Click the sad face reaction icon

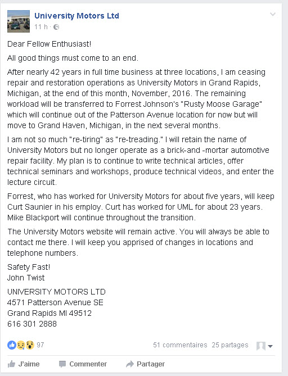pos(21,345)
